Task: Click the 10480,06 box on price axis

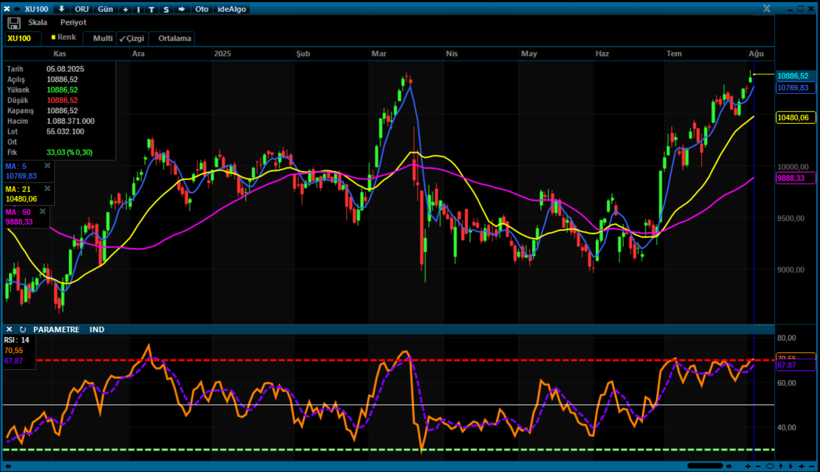Action: [x=795, y=118]
